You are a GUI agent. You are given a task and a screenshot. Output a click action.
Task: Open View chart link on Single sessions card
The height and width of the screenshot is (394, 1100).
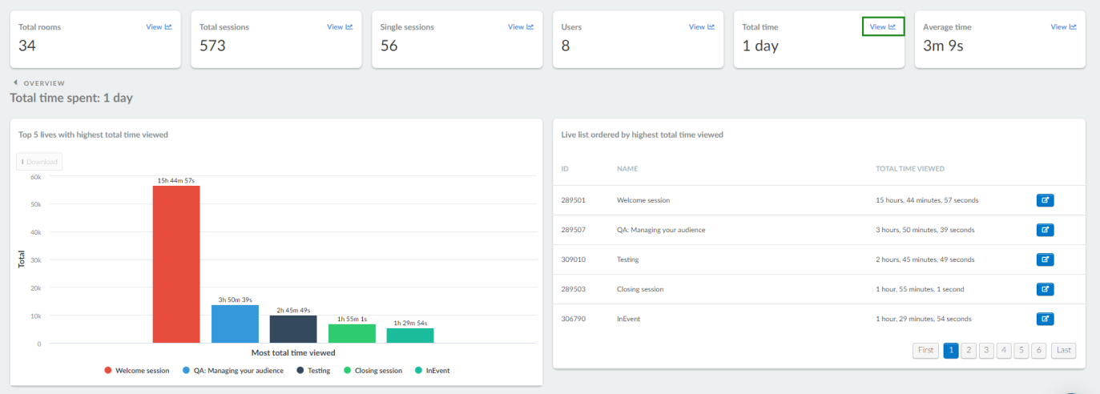[x=521, y=27]
